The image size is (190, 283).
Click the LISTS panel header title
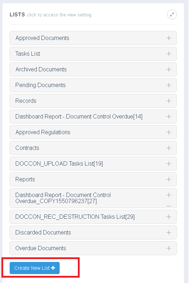click(x=17, y=15)
